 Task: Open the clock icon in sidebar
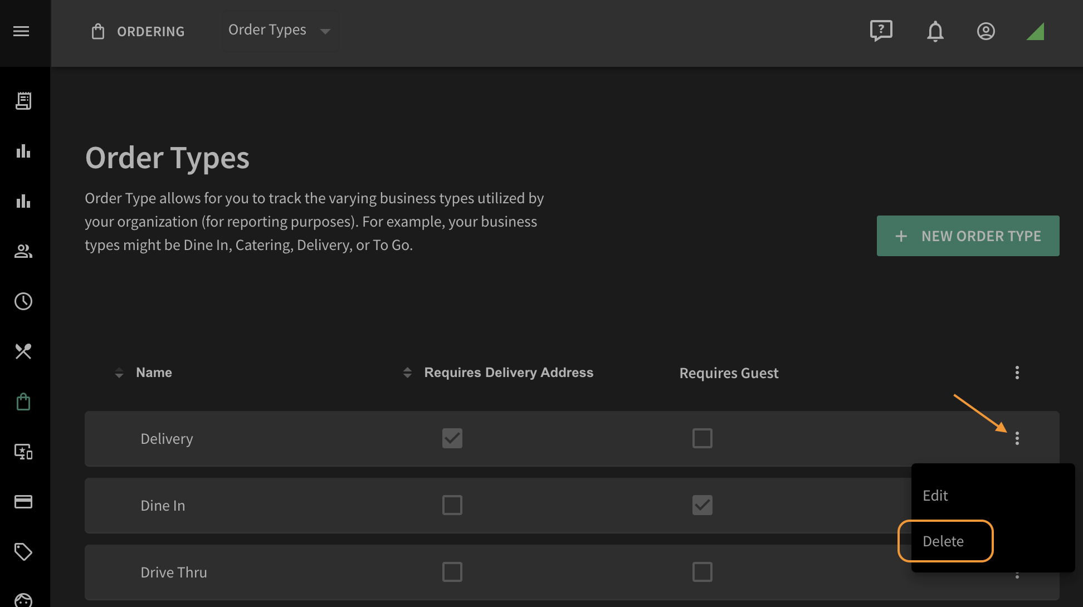23,301
